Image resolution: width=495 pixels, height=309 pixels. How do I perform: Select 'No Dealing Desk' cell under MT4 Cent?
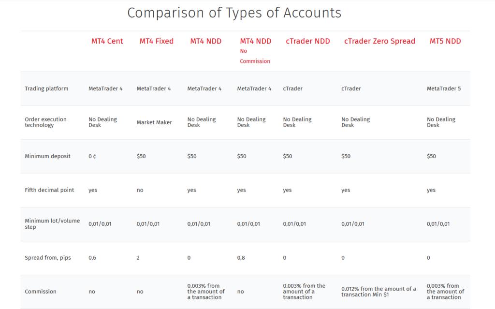(102, 122)
